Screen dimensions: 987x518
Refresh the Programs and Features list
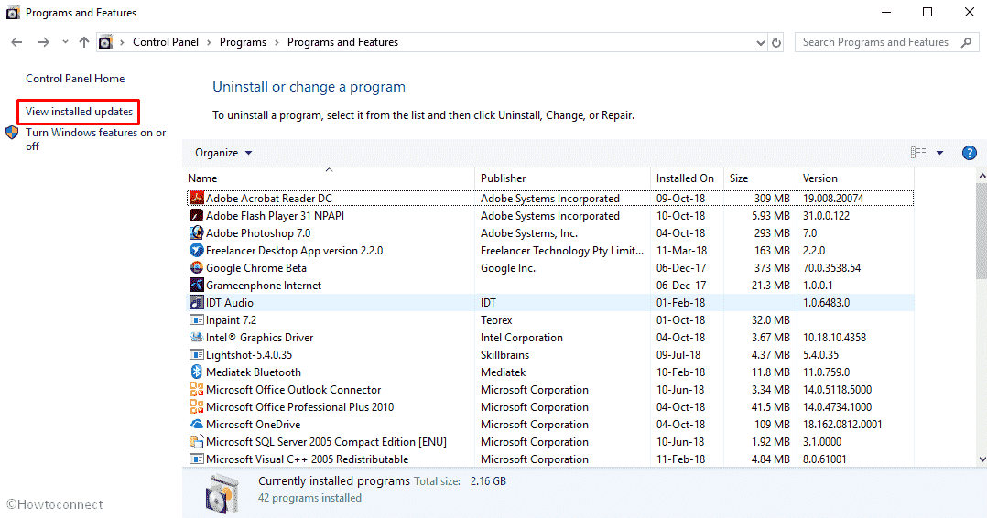pyautogui.click(x=776, y=42)
